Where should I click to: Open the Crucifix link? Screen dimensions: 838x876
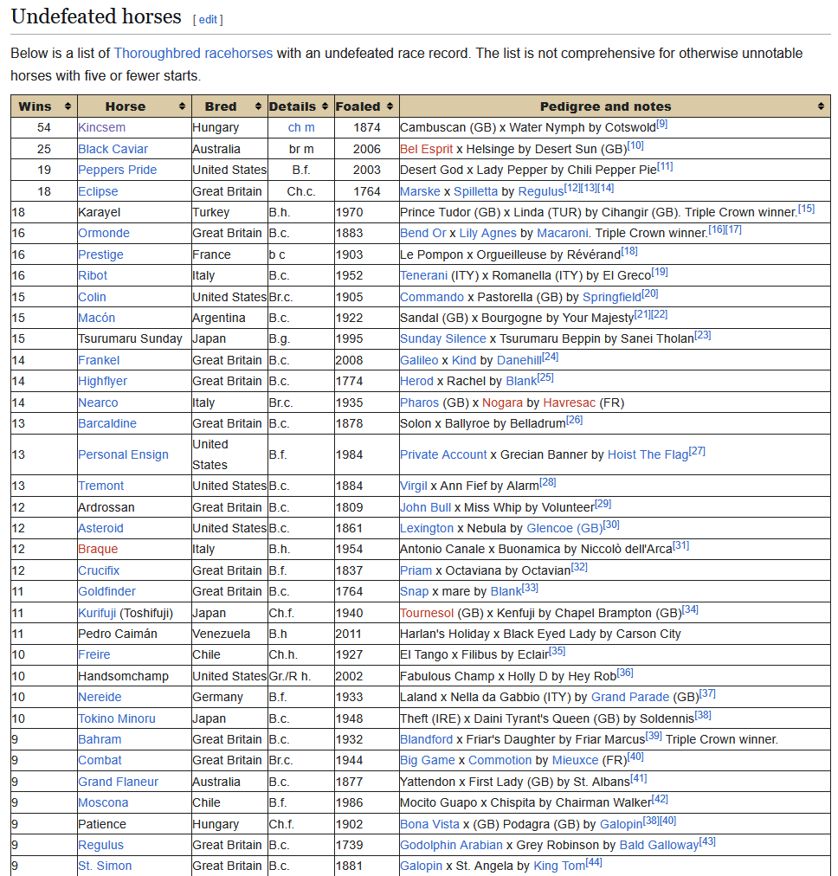coord(99,571)
